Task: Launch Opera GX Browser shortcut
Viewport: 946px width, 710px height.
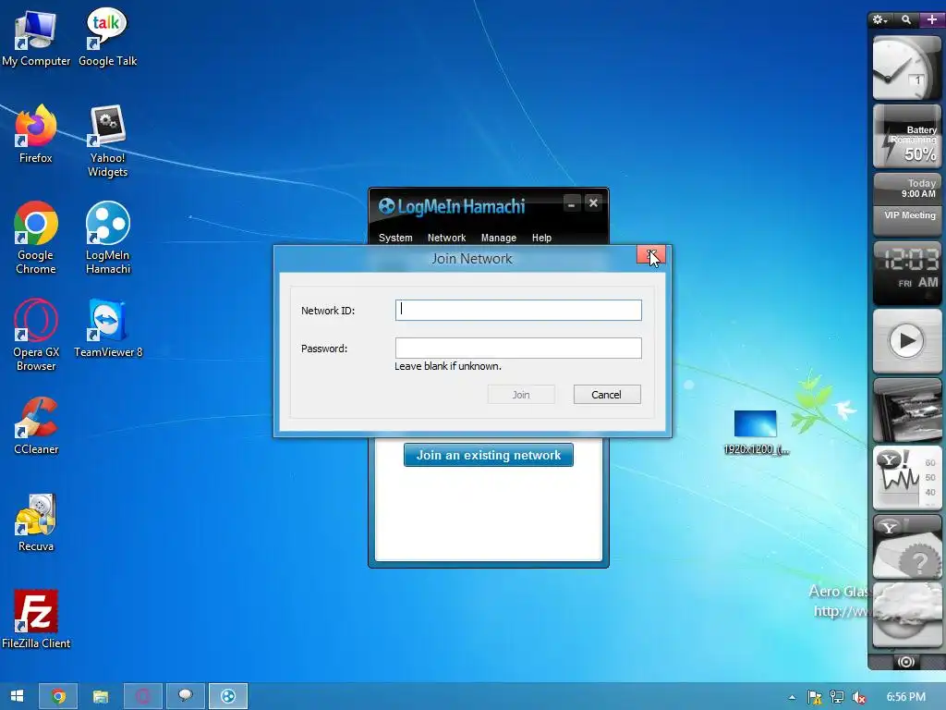Action: click(x=36, y=335)
